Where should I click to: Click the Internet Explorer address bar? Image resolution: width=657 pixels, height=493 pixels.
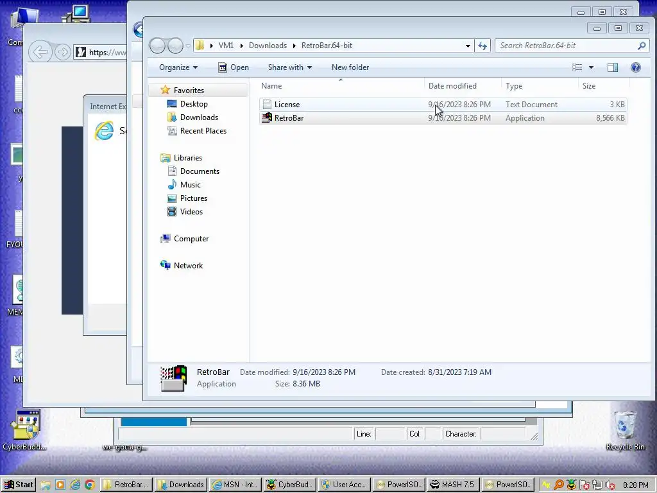coord(101,53)
